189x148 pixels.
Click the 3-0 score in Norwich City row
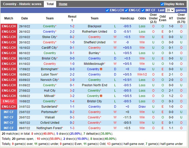(72, 80)
